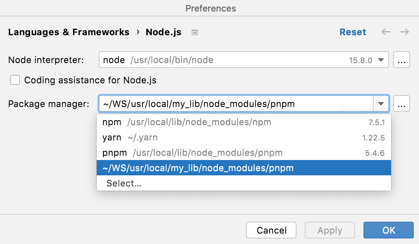Click the Node interpreter dropdown arrow
Viewport: 419px width, 244px height.
tap(381, 60)
